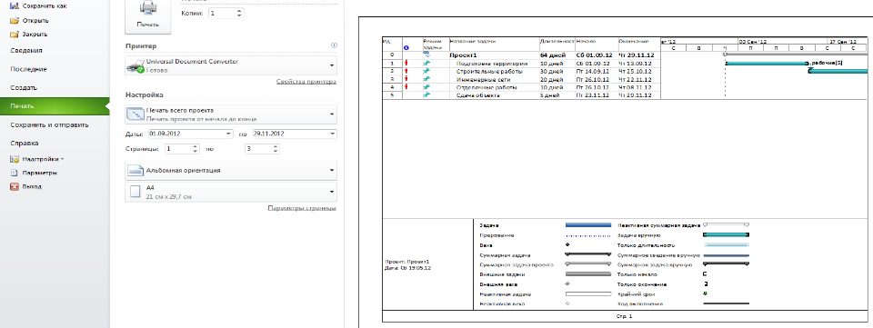Viewport: 873px width, 328px height.
Task: Choose Открыть in the backstage menu
Action: (35, 21)
